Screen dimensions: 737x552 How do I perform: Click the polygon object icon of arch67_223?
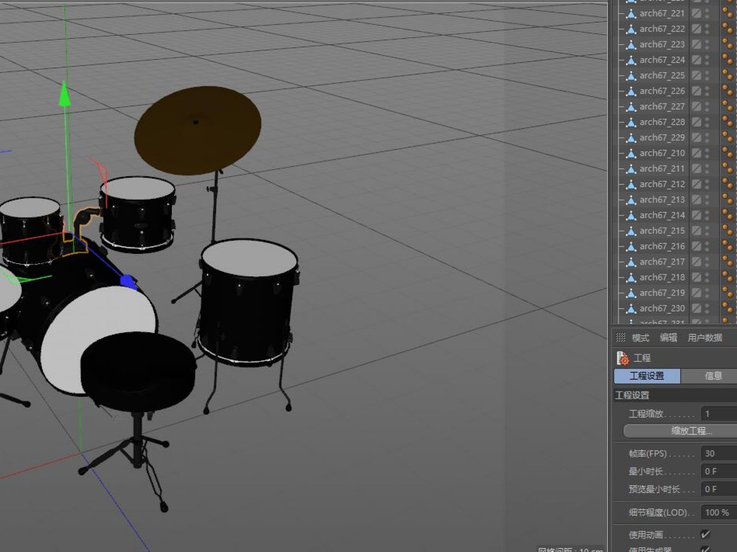coord(631,45)
